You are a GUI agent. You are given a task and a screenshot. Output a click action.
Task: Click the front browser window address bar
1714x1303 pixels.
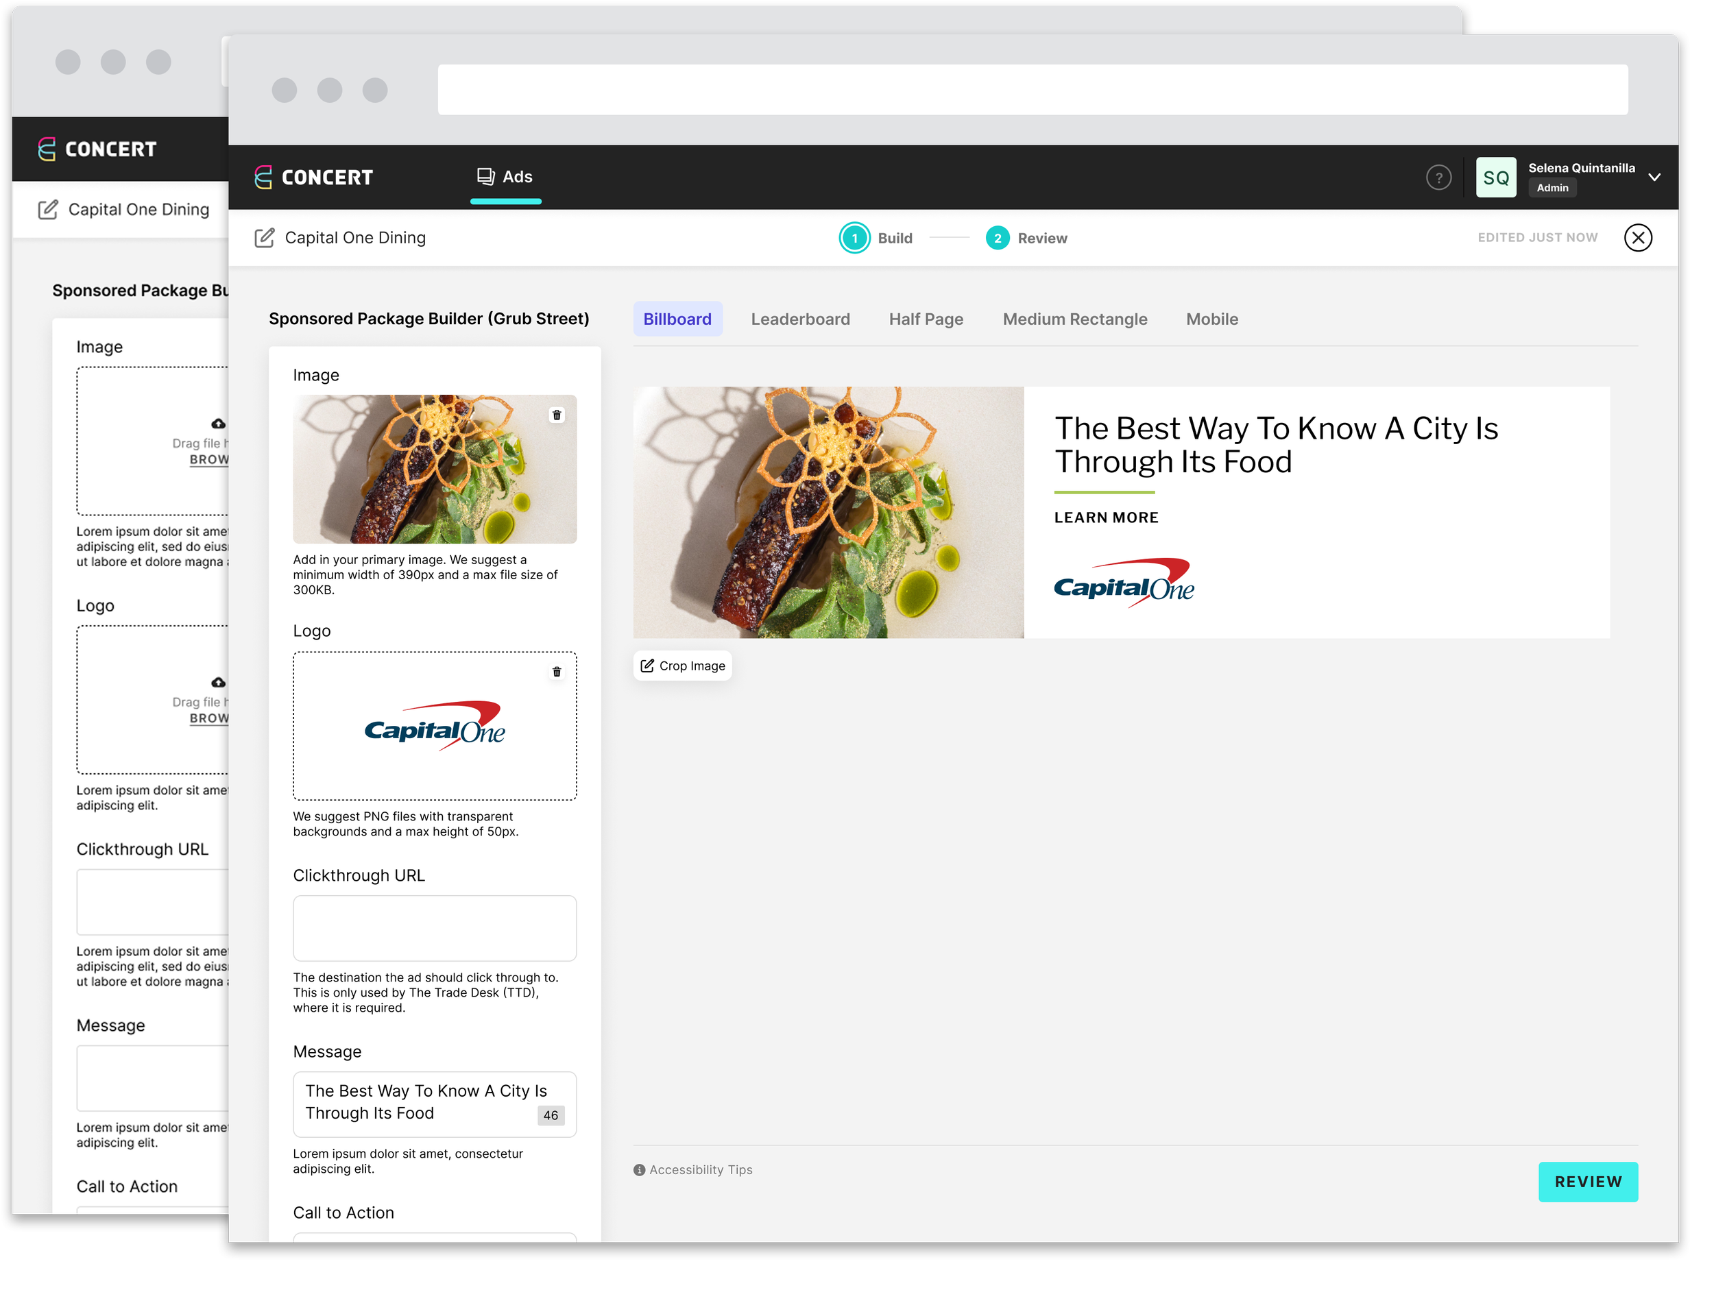[x=1033, y=90]
